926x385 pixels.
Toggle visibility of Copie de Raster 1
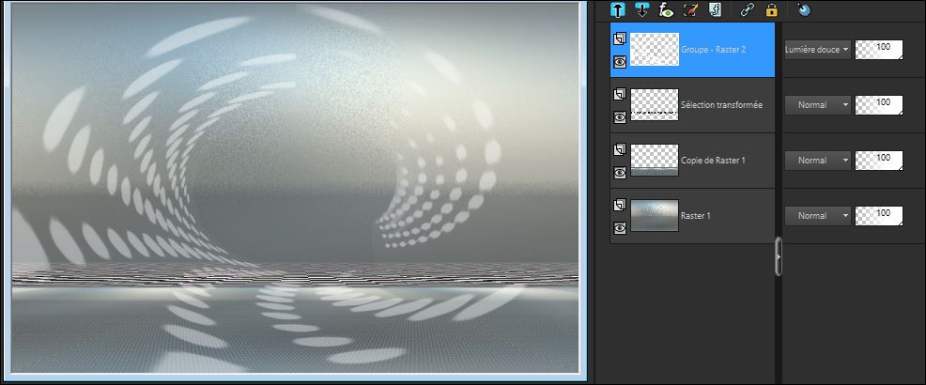coord(620,173)
